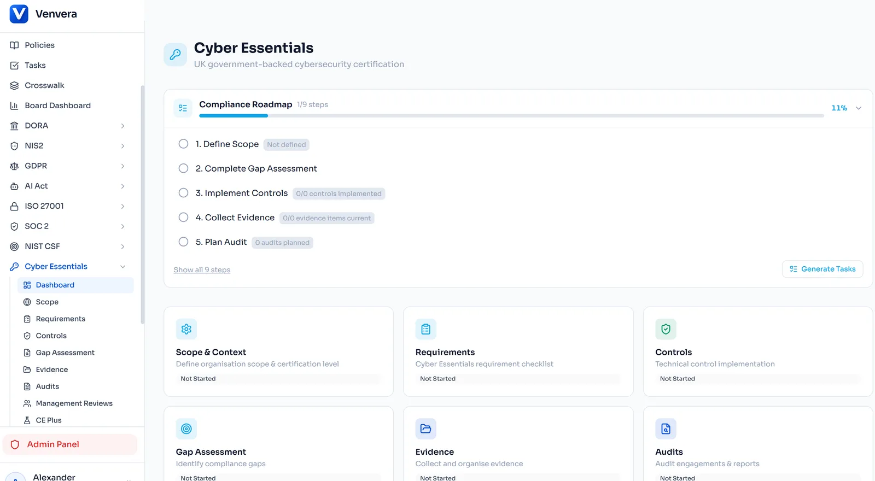Click the NIS2 shield icon
The height and width of the screenshot is (481, 875).
[x=14, y=146]
